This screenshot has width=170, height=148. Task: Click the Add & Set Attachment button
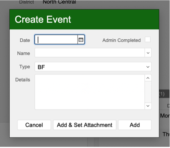pos(84,125)
